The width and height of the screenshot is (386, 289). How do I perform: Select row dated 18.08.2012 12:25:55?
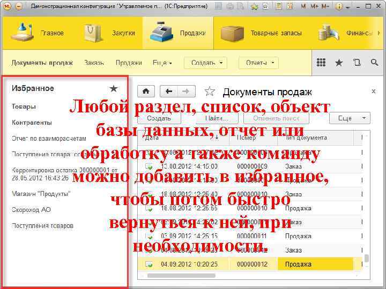coord(250,208)
